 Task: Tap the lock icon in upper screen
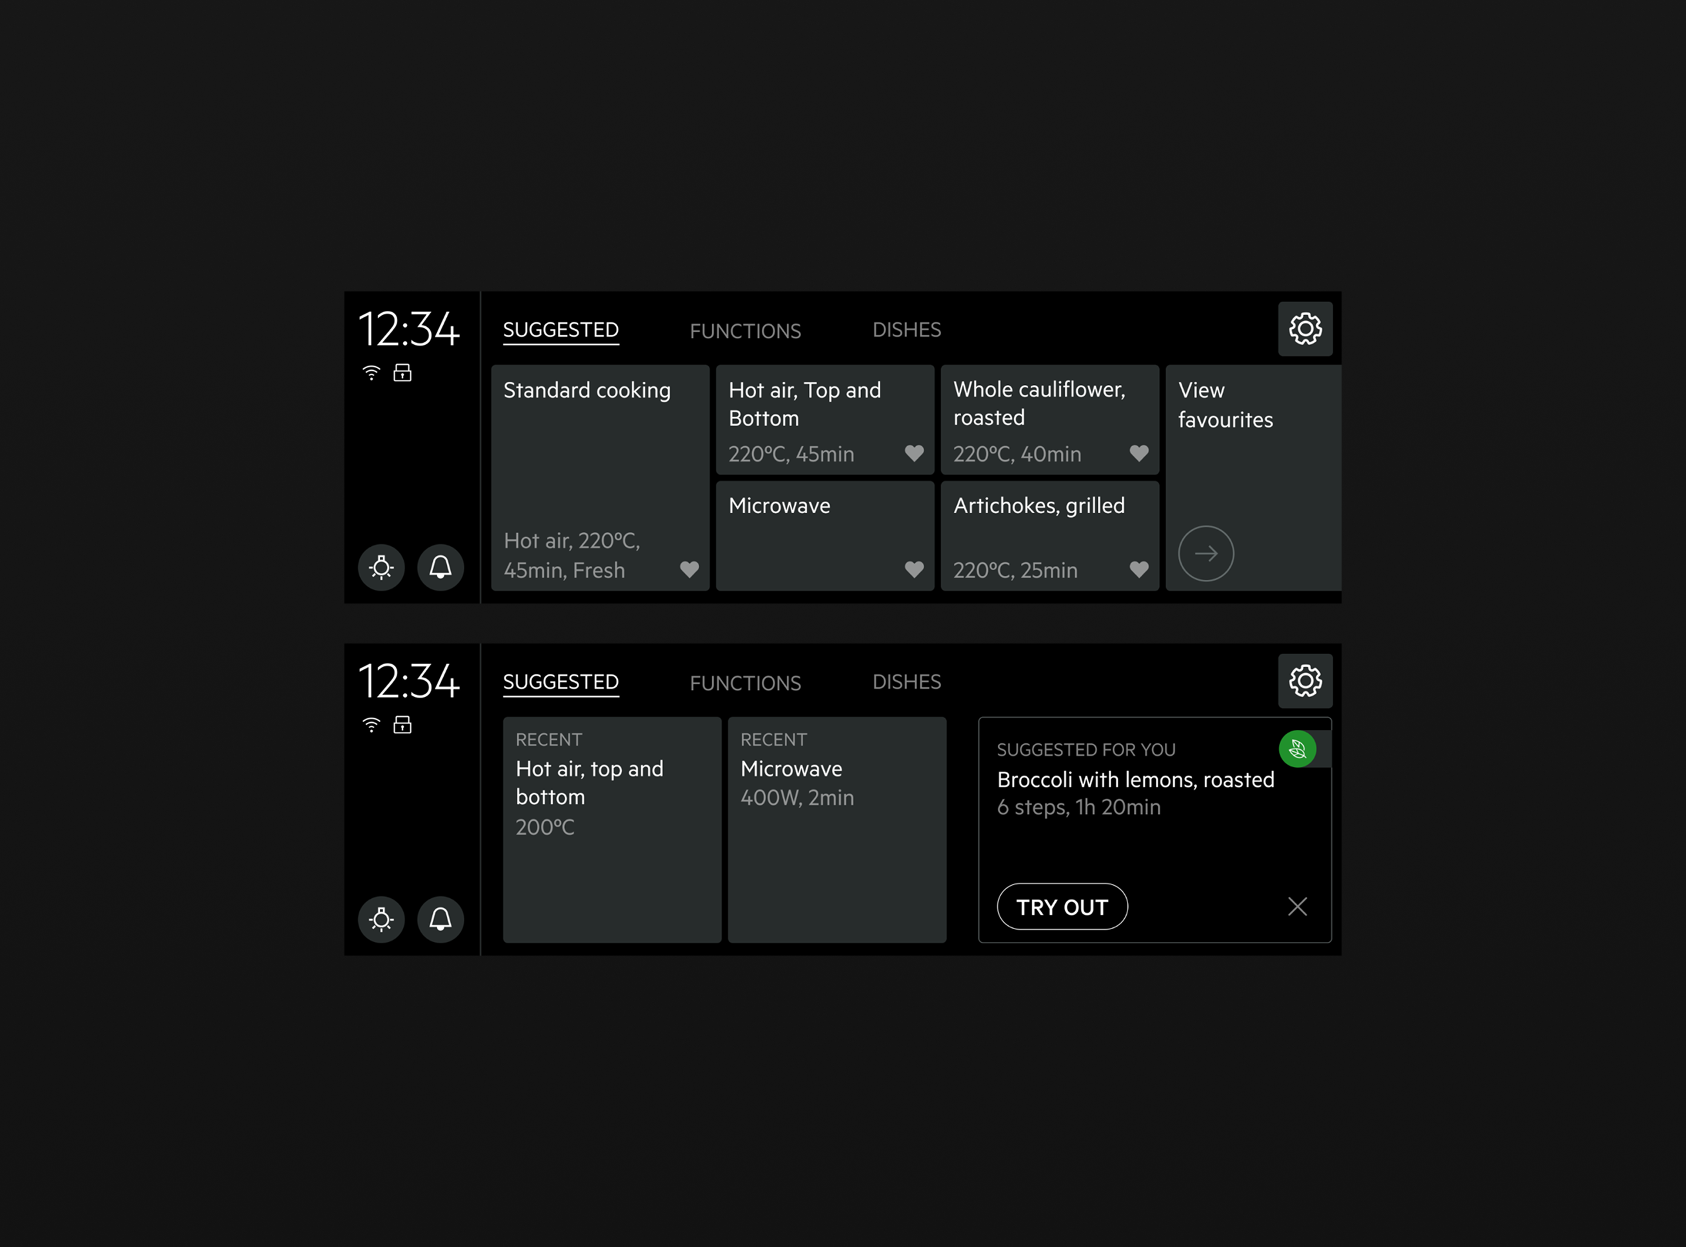coord(402,372)
